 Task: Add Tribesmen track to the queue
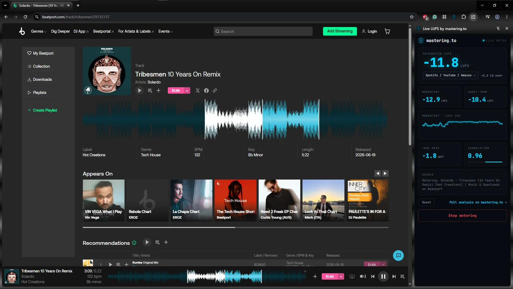pos(150,91)
